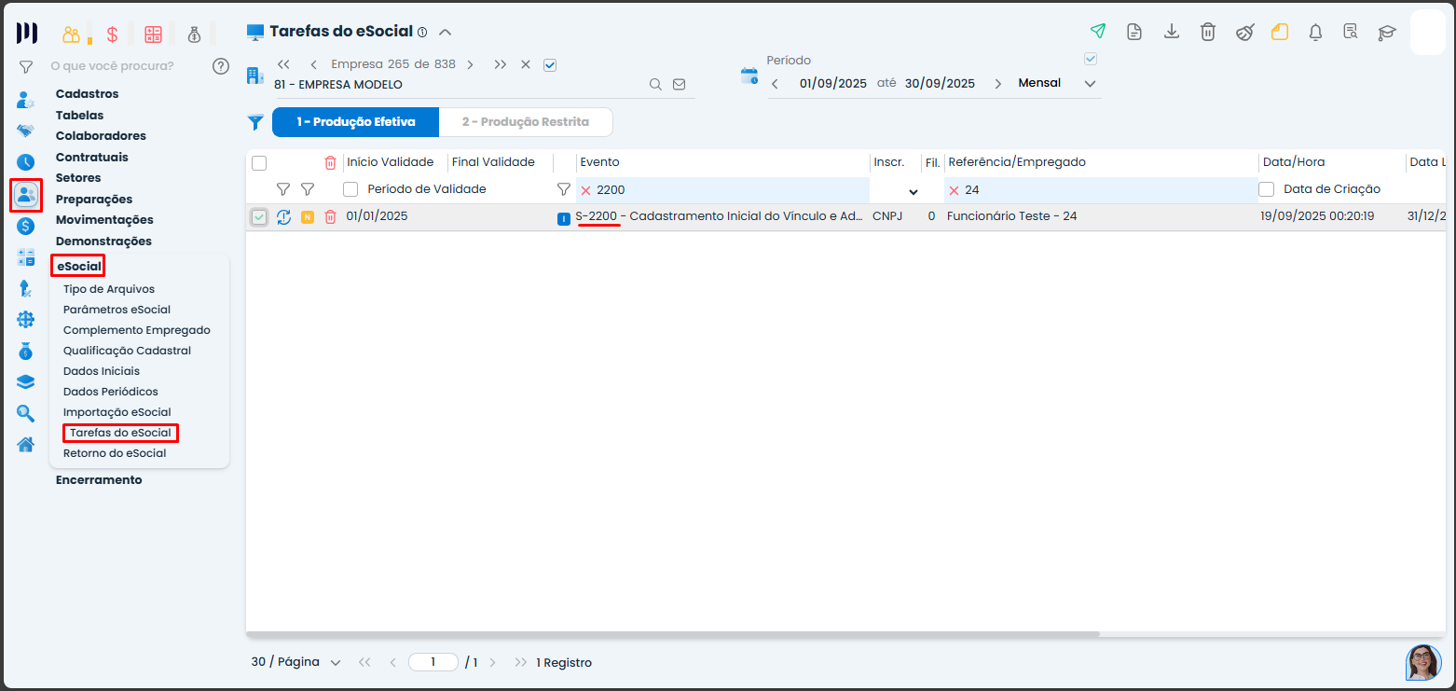Switch to 2 - Produção Restrita tab

(x=525, y=122)
